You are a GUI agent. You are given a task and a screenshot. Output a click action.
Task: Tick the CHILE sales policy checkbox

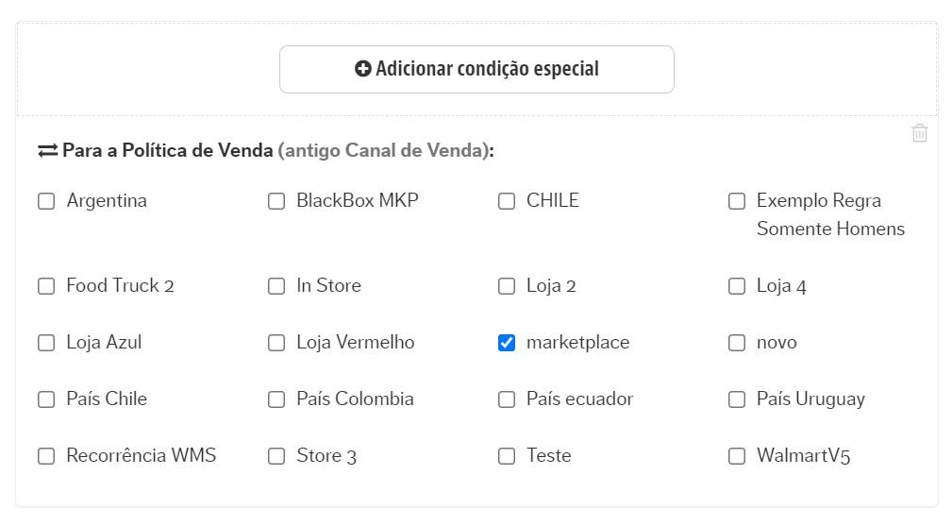click(x=507, y=201)
